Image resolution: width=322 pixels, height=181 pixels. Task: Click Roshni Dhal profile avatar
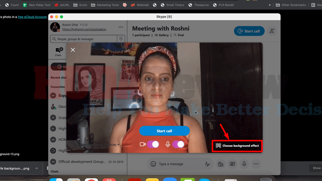point(55,27)
